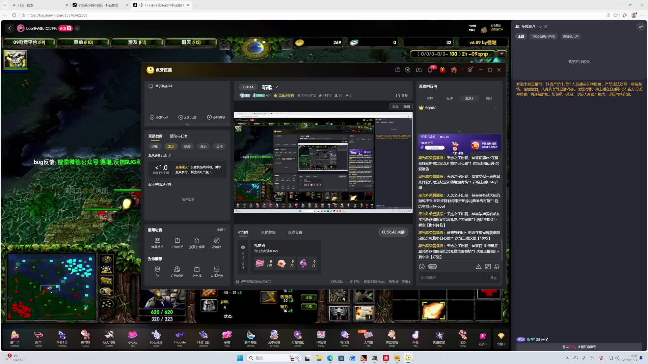
Task: Open the 活动与任务 tab
Action: (x=179, y=136)
